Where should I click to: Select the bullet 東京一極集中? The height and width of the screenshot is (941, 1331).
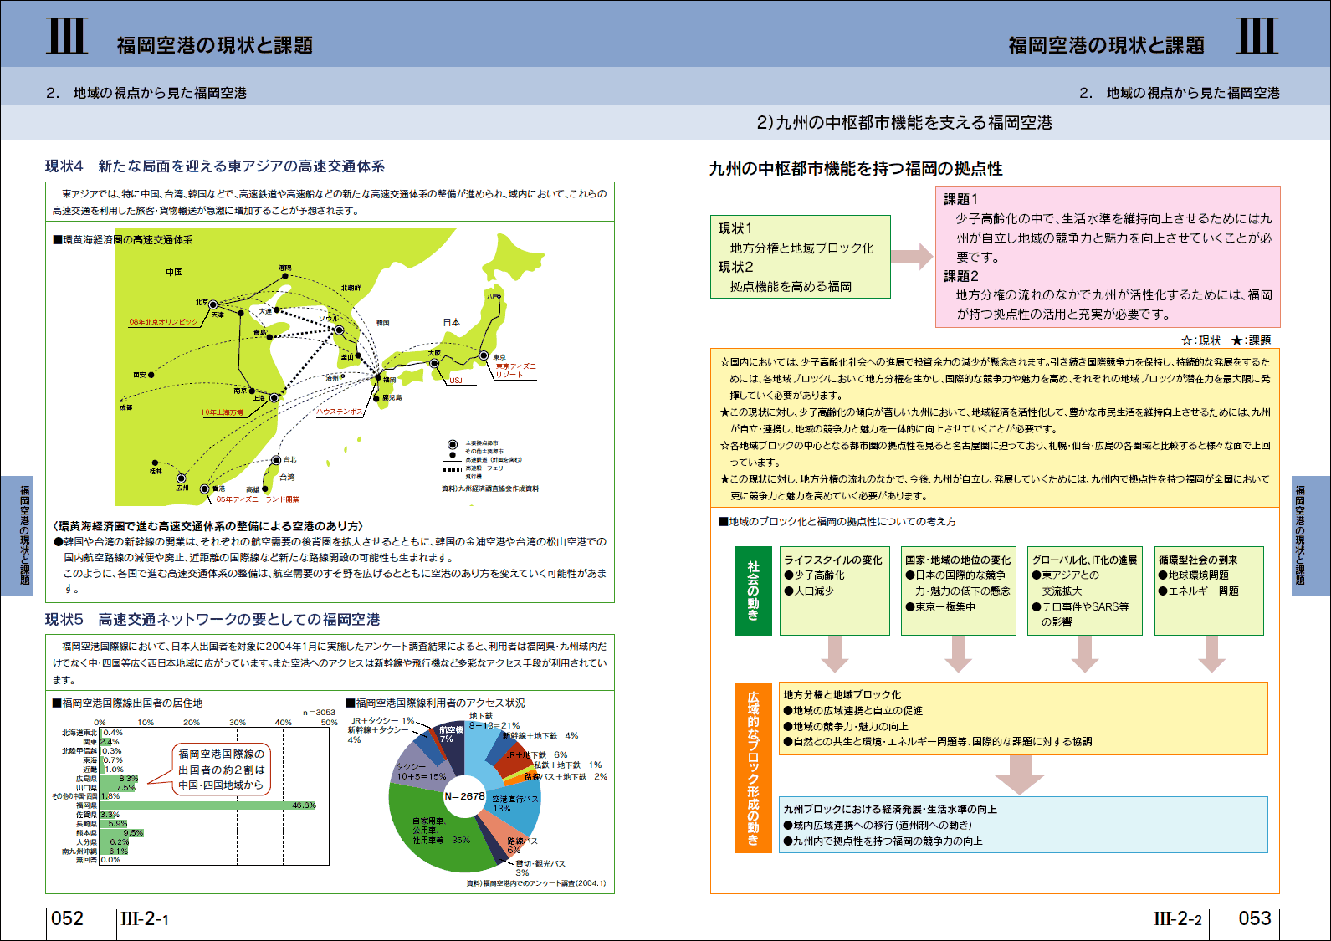click(x=940, y=607)
